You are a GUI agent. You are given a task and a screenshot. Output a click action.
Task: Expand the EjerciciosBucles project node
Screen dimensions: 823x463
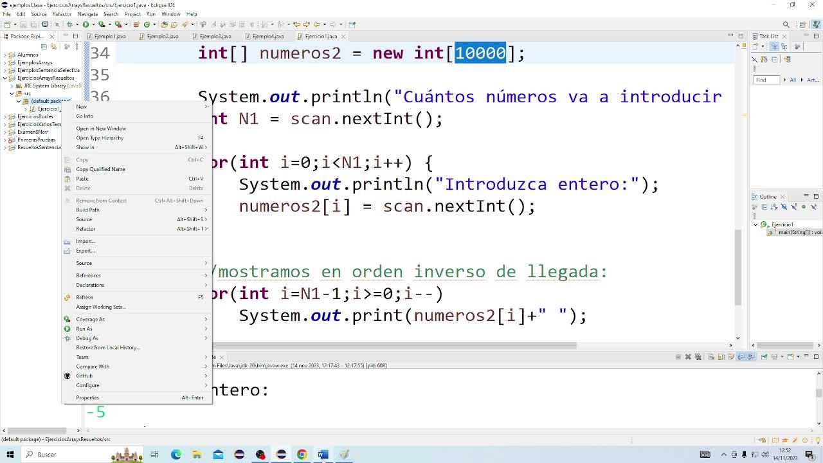tap(5, 117)
